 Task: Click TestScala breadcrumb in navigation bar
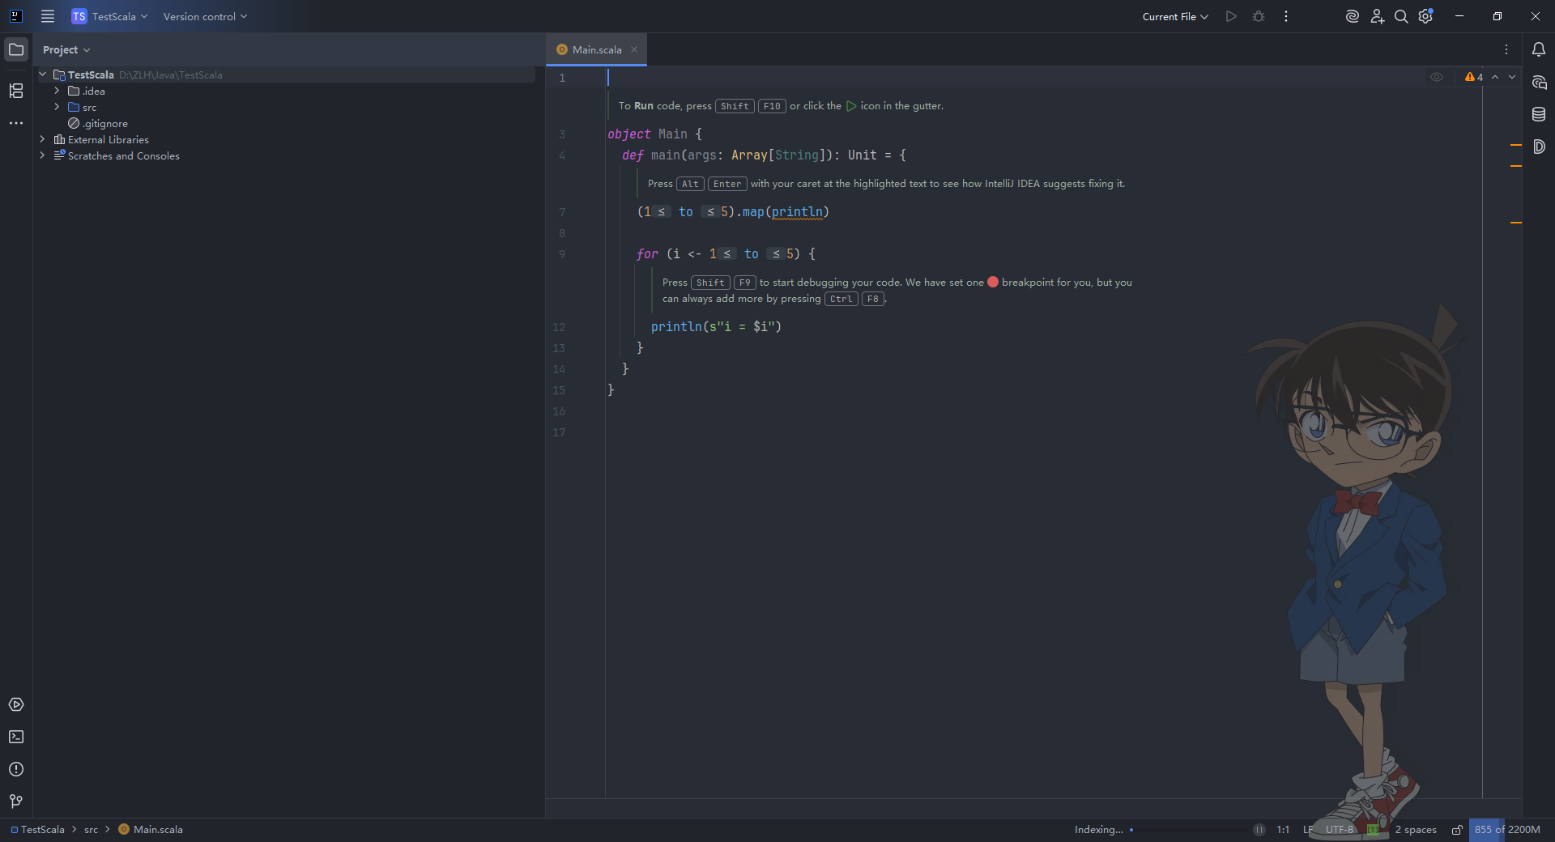[x=37, y=830]
